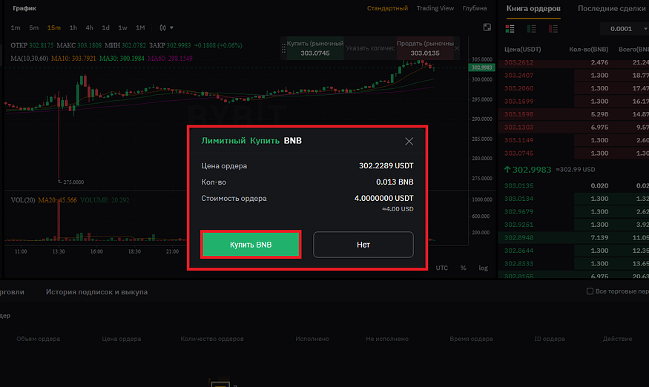Select bid price 303.0135 in order book

[518, 186]
